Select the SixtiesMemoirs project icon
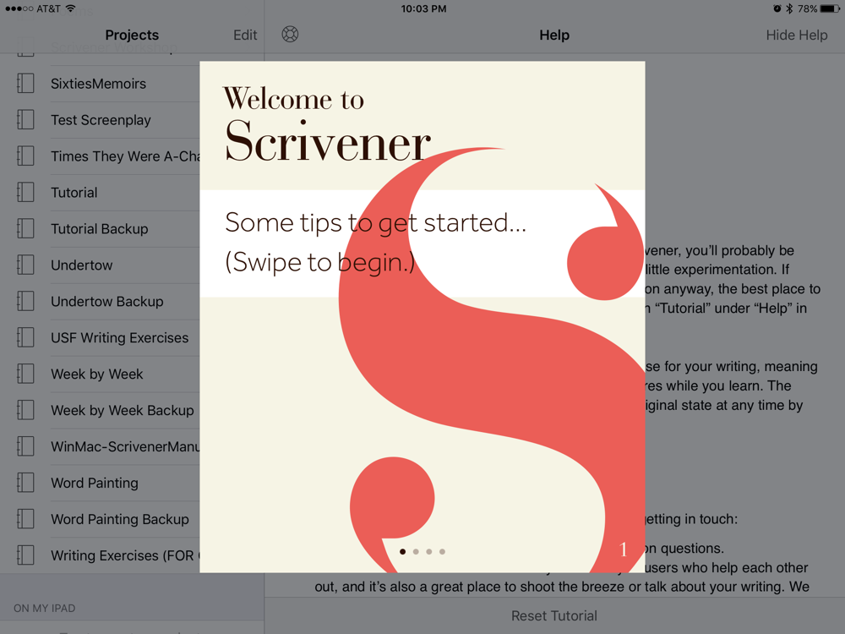This screenshot has width=845, height=634. pos(25,84)
